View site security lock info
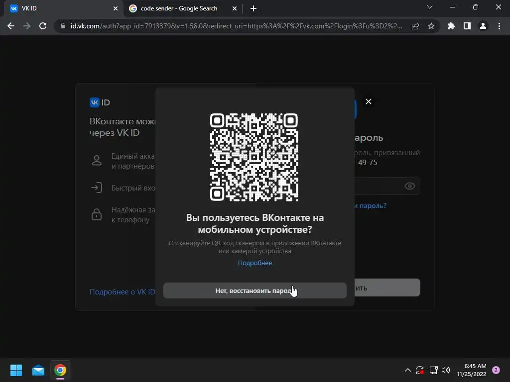The width and height of the screenshot is (510, 382). coord(63,26)
